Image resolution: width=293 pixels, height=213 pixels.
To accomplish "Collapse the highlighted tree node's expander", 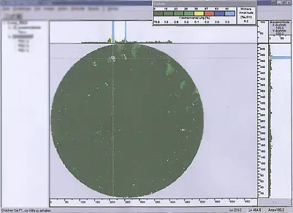I will (9, 37).
